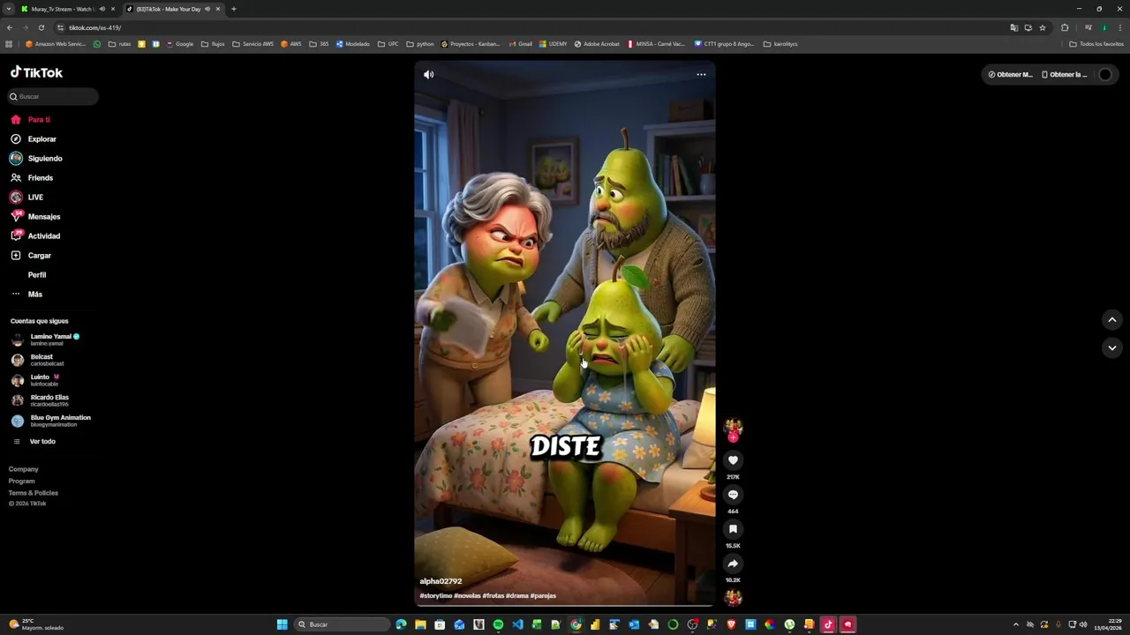Click the Obtener M... button

[x=1010, y=75]
